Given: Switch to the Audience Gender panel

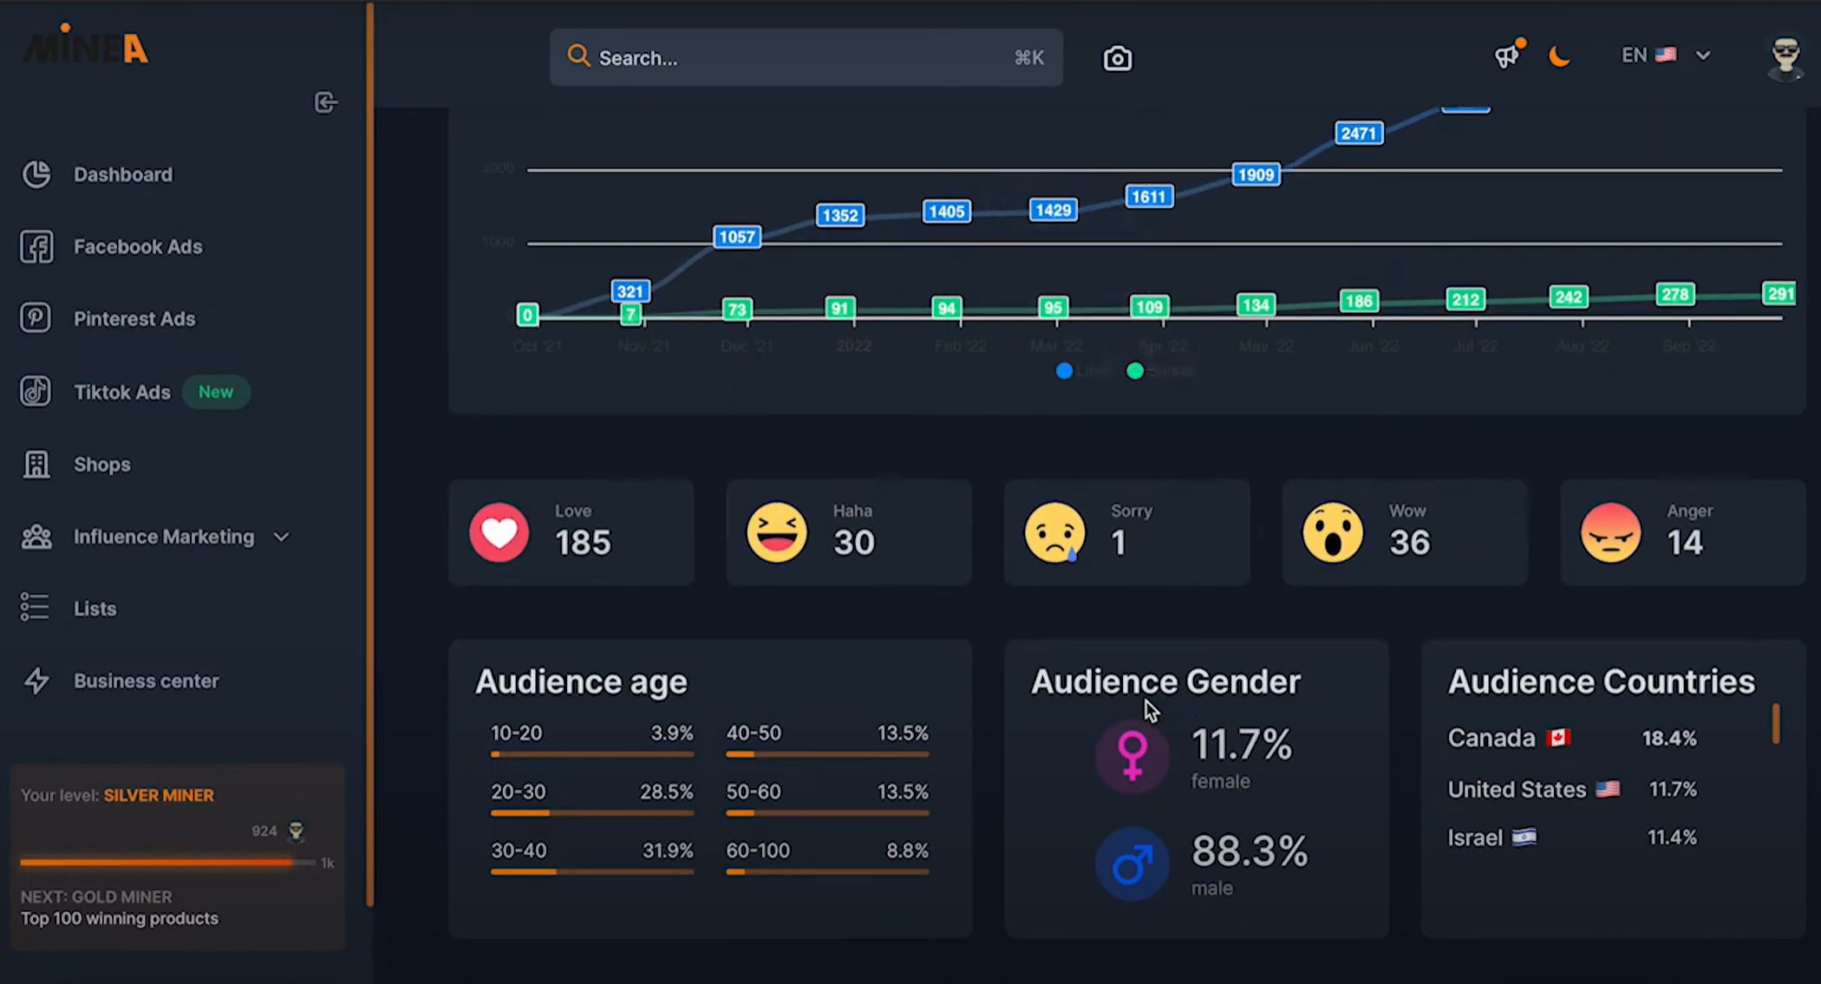Looking at the screenshot, I should [x=1165, y=681].
